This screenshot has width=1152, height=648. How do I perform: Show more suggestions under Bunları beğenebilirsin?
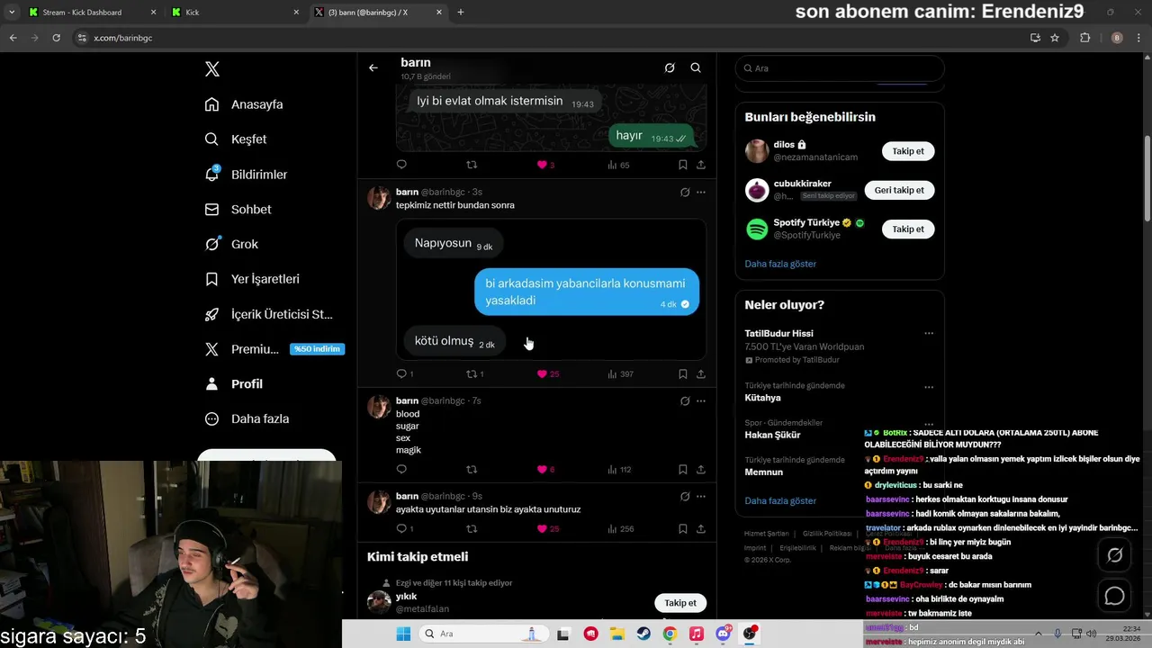(x=780, y=264)
